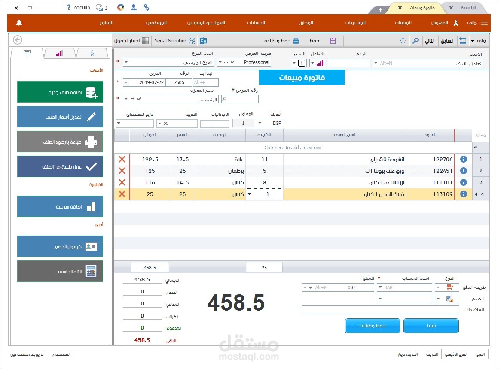Open the المشتريات menu

pos(355,23)
